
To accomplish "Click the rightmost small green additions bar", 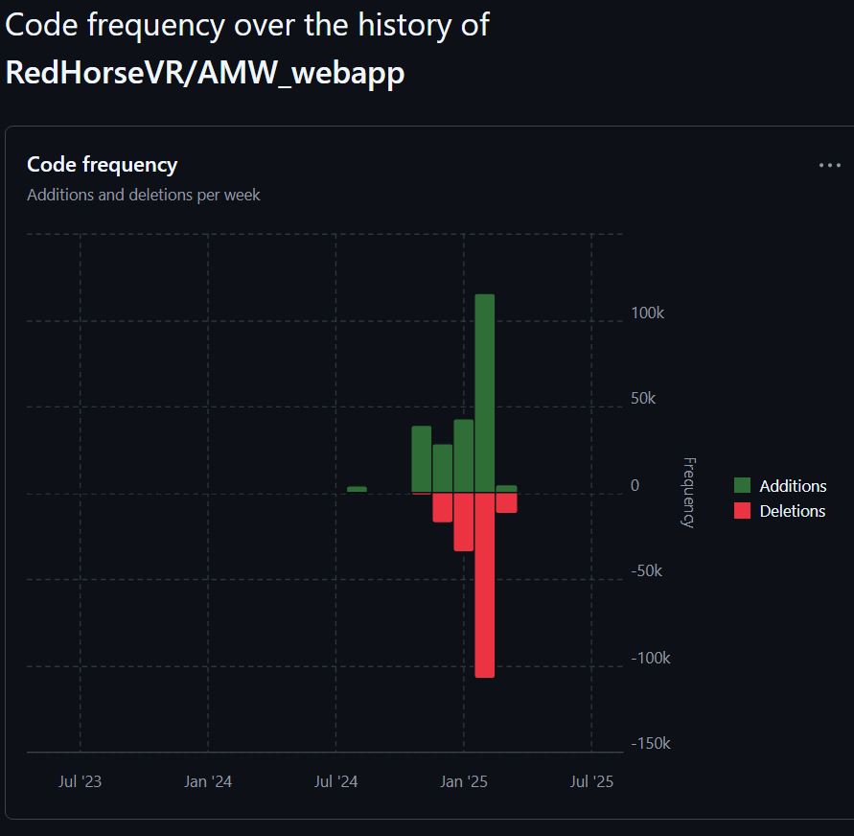I will 507,489.
